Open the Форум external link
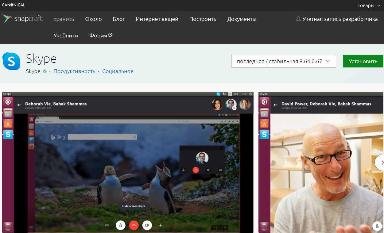Screen dimensions: 384x233 pyautogui.click(x=101, y=35)
